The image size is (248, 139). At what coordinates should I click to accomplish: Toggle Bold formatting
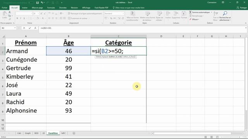[x=17, y=18]
